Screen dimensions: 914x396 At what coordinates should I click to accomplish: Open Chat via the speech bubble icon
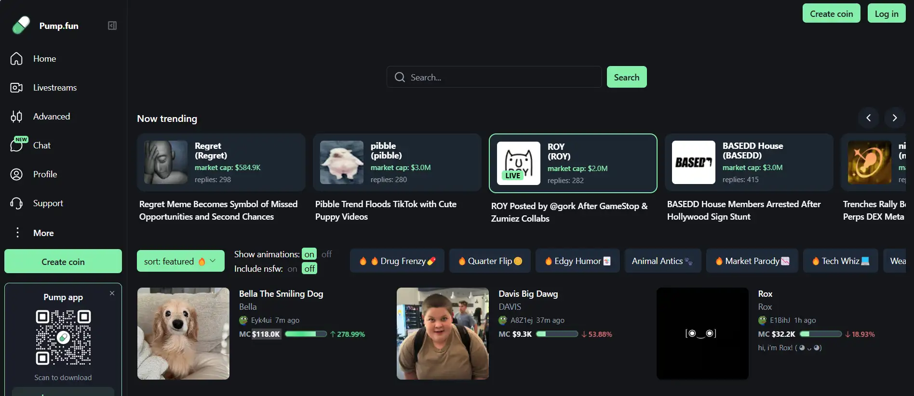[16, 145]
